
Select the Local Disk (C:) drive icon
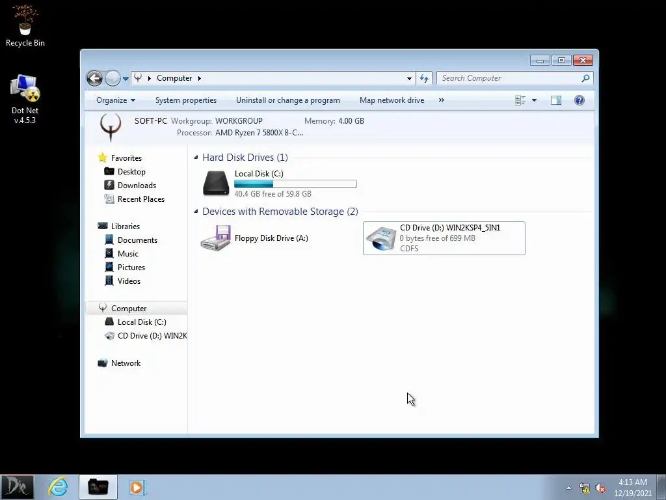[x=216, y=183]
